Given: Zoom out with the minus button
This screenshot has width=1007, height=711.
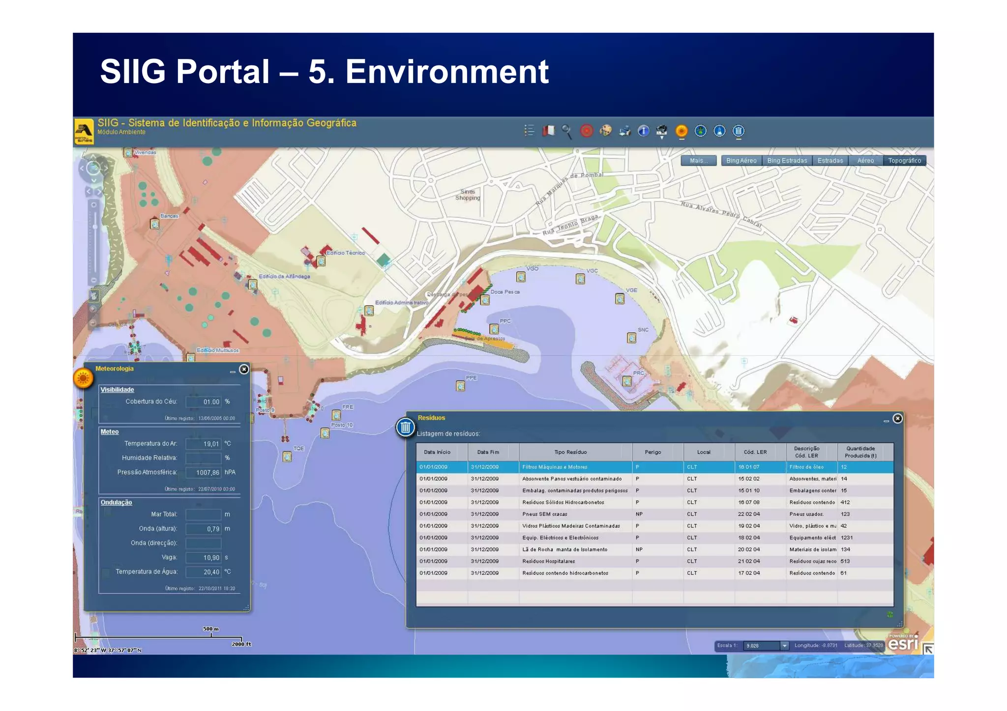Looking at the screenshot, I should (x=93, y=280).
